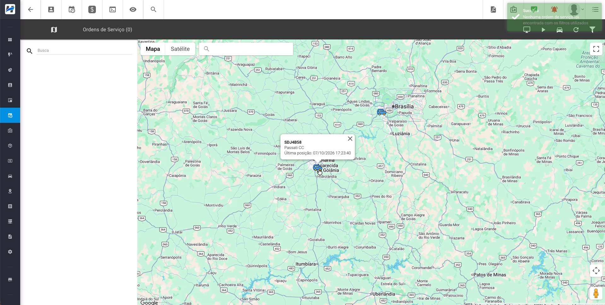Open map camera pan controls

pos(596,271)
